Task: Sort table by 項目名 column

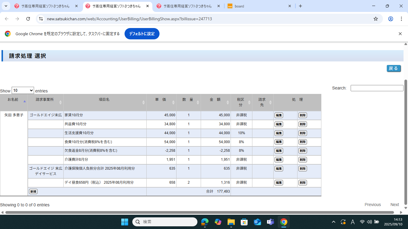Action: tap(105, 100)
